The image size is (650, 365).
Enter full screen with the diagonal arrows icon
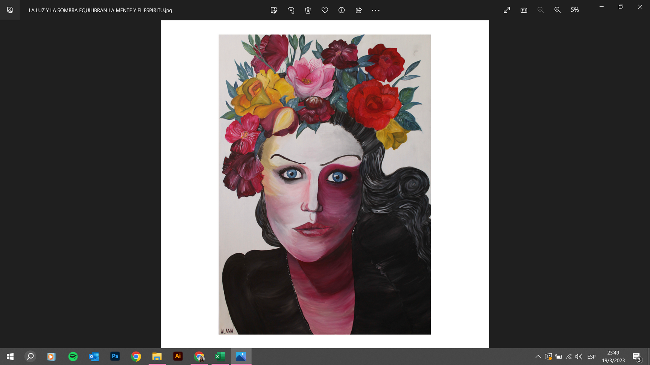(x=507, y=10)
